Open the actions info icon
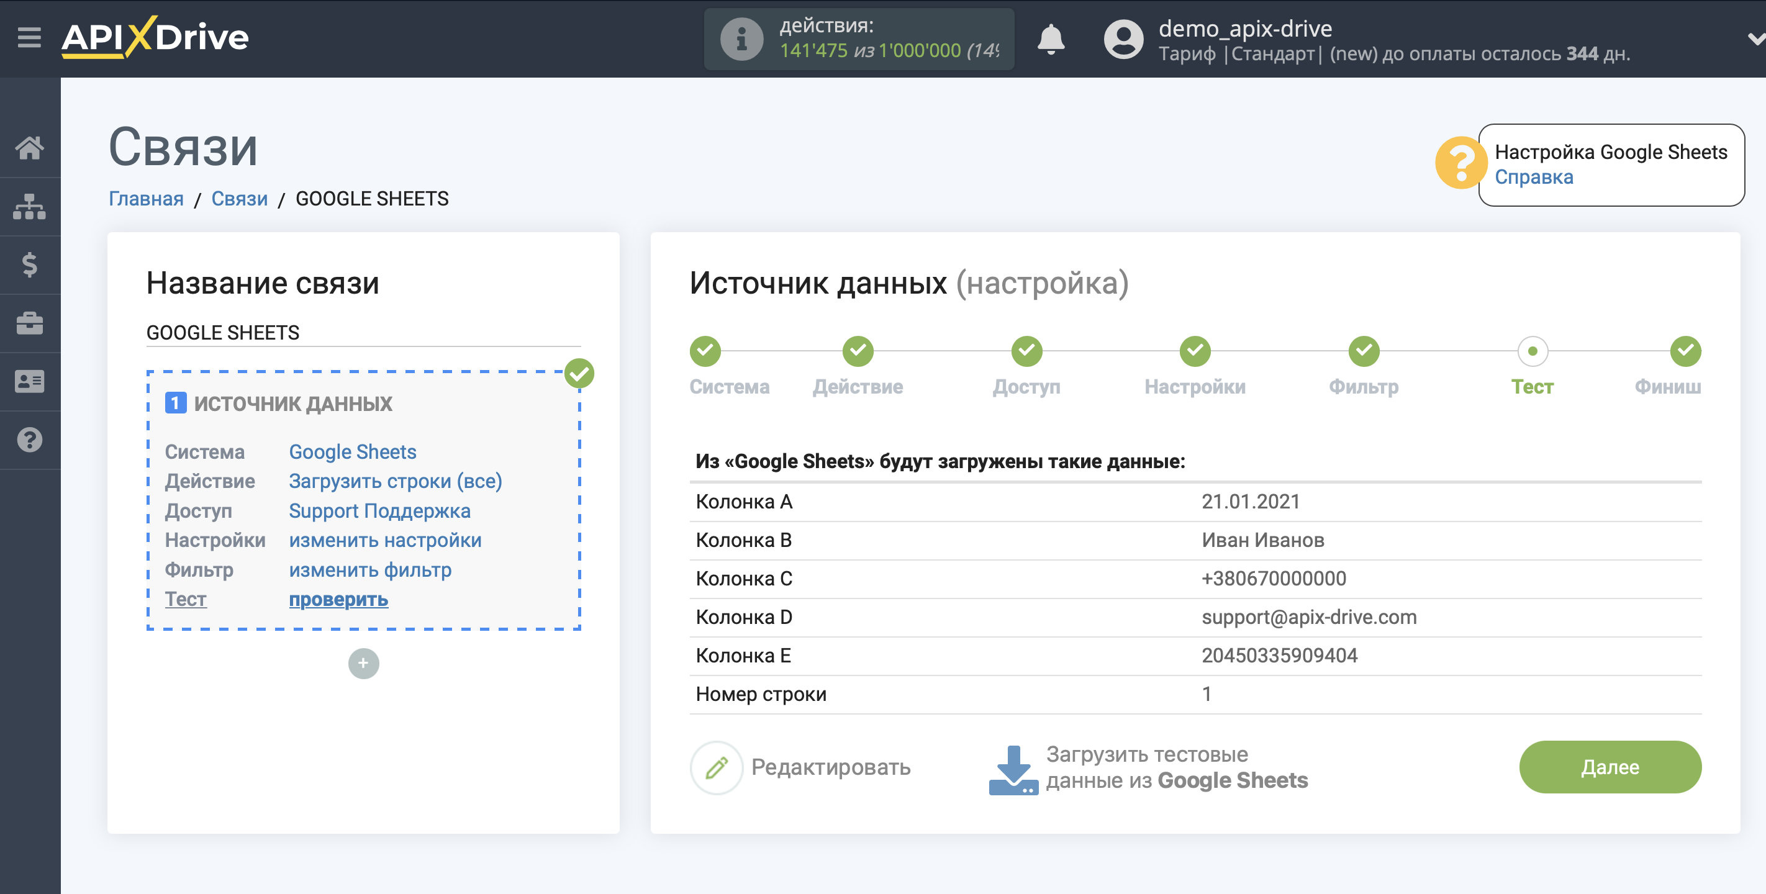This screenshot has height=894, width=1766. coord(741,38)
